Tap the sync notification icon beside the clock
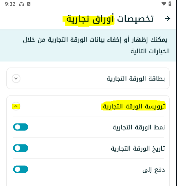This screenshot has height=186, width=177. point(21,4)
